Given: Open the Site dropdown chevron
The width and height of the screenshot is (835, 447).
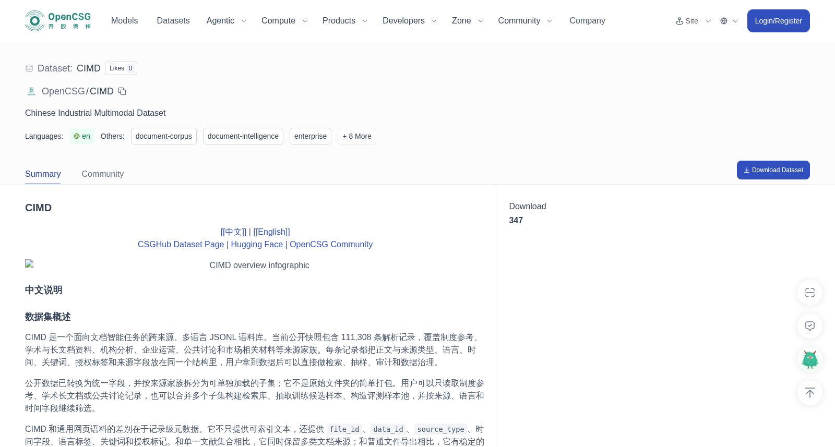Looking at the screenshot, I should (708, 21).
